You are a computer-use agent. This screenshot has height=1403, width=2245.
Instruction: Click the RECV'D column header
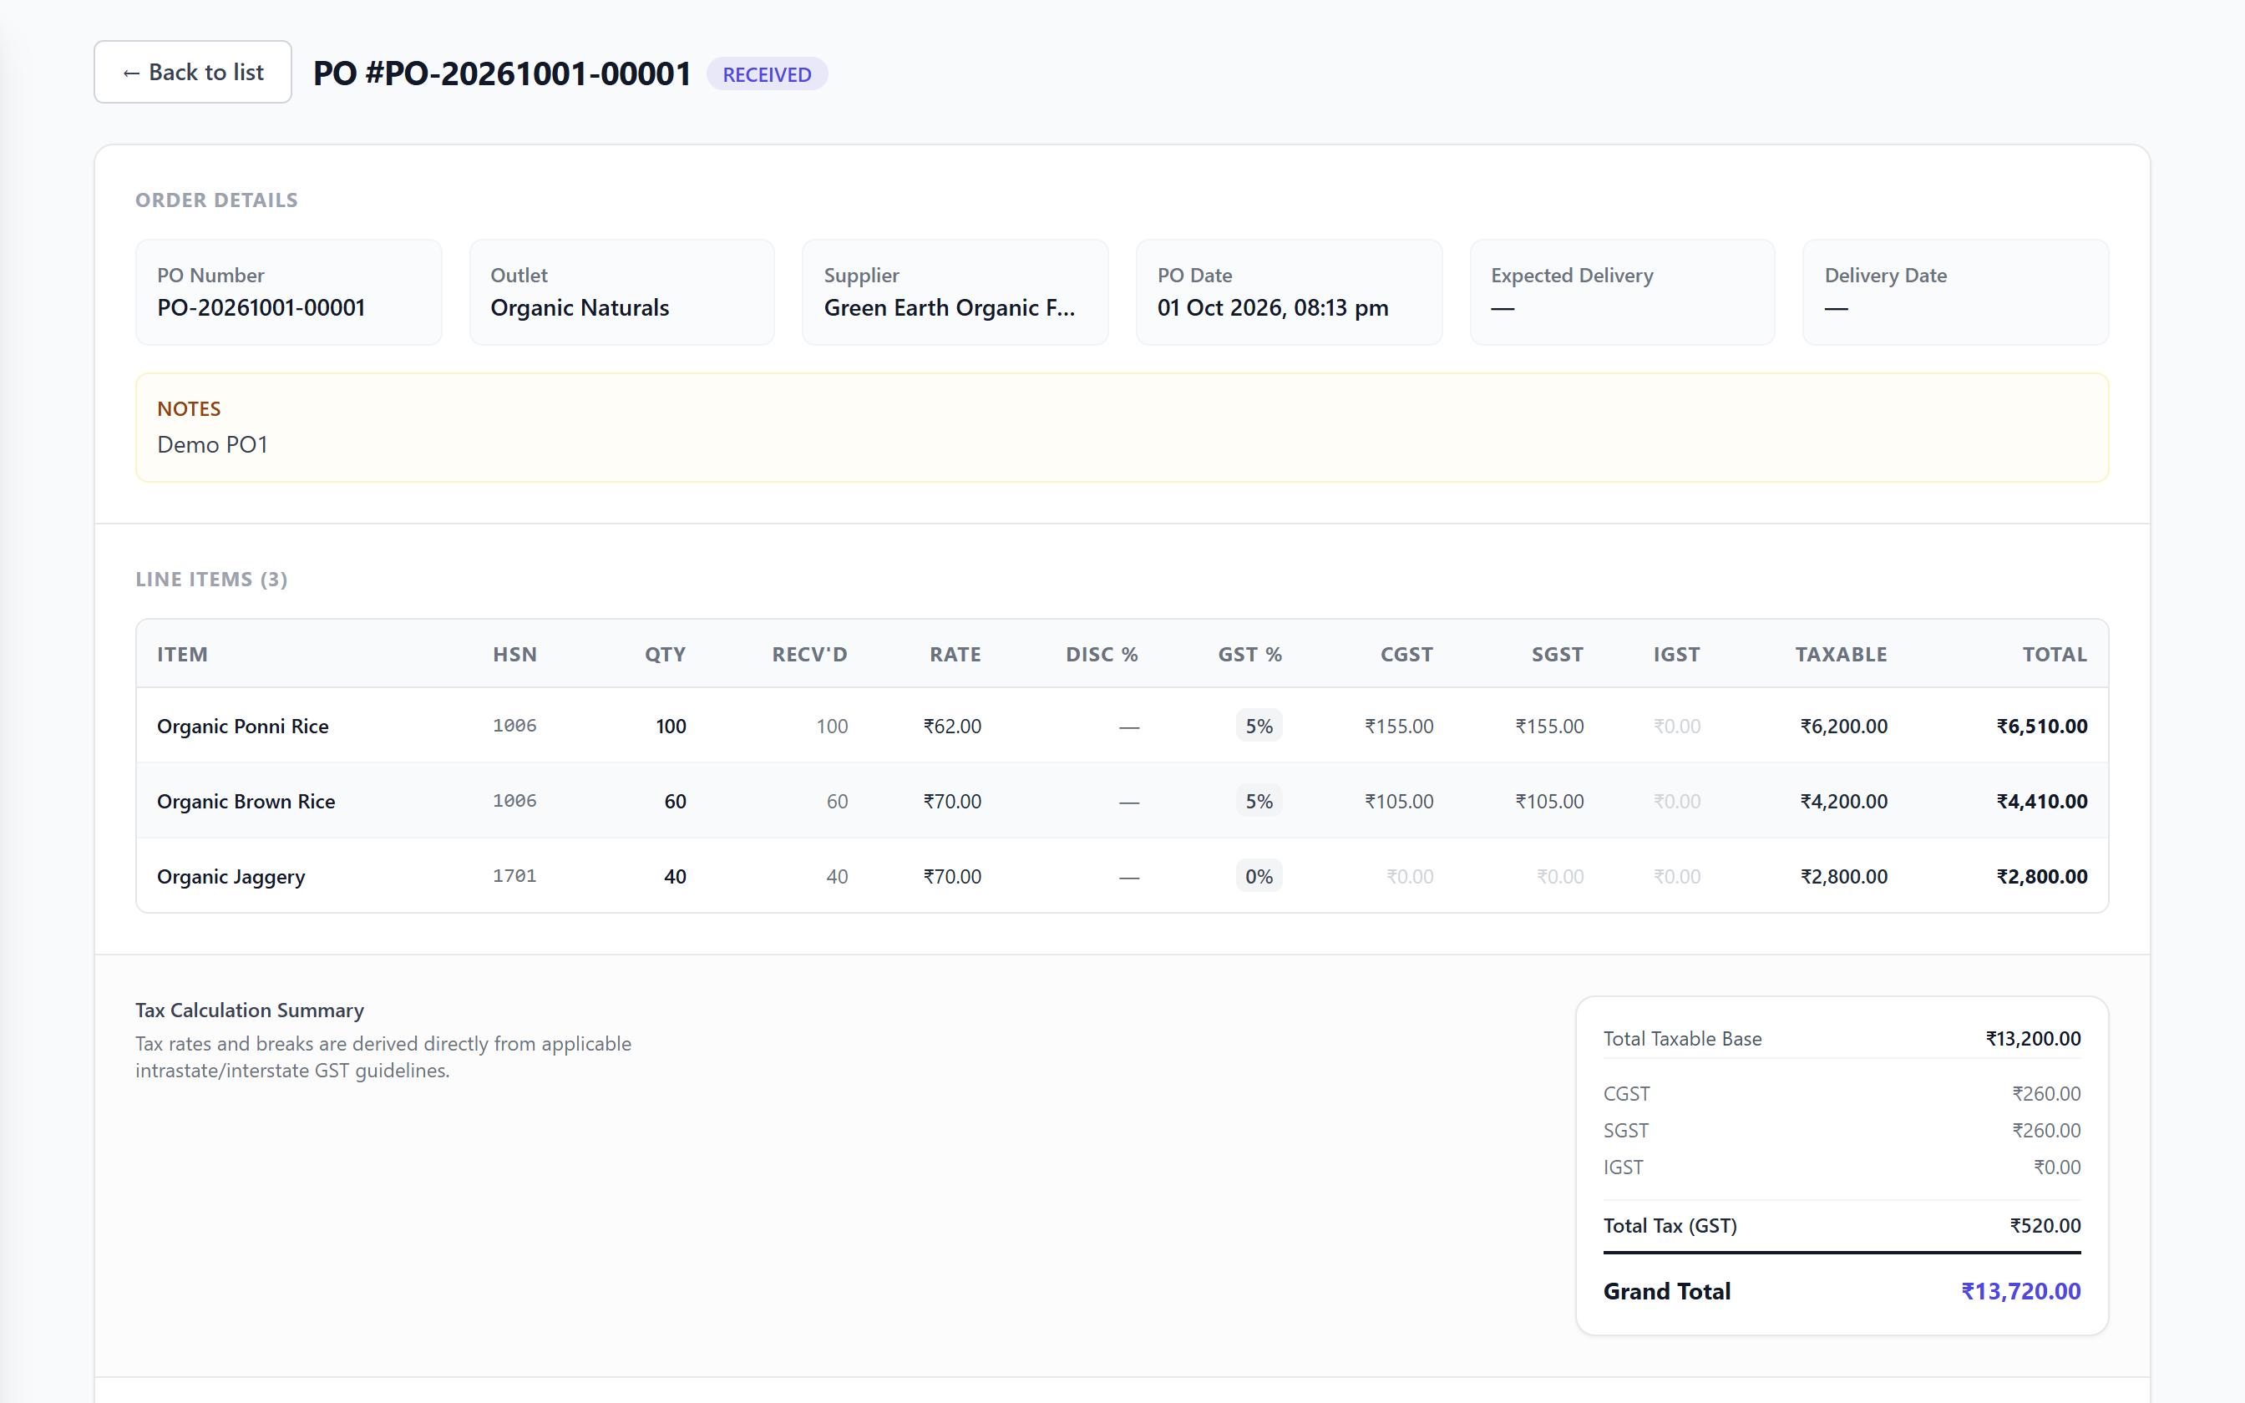809,654
